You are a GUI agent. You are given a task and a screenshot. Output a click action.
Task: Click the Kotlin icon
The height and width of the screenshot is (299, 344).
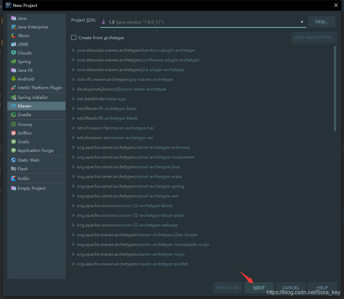click(14, 178)
